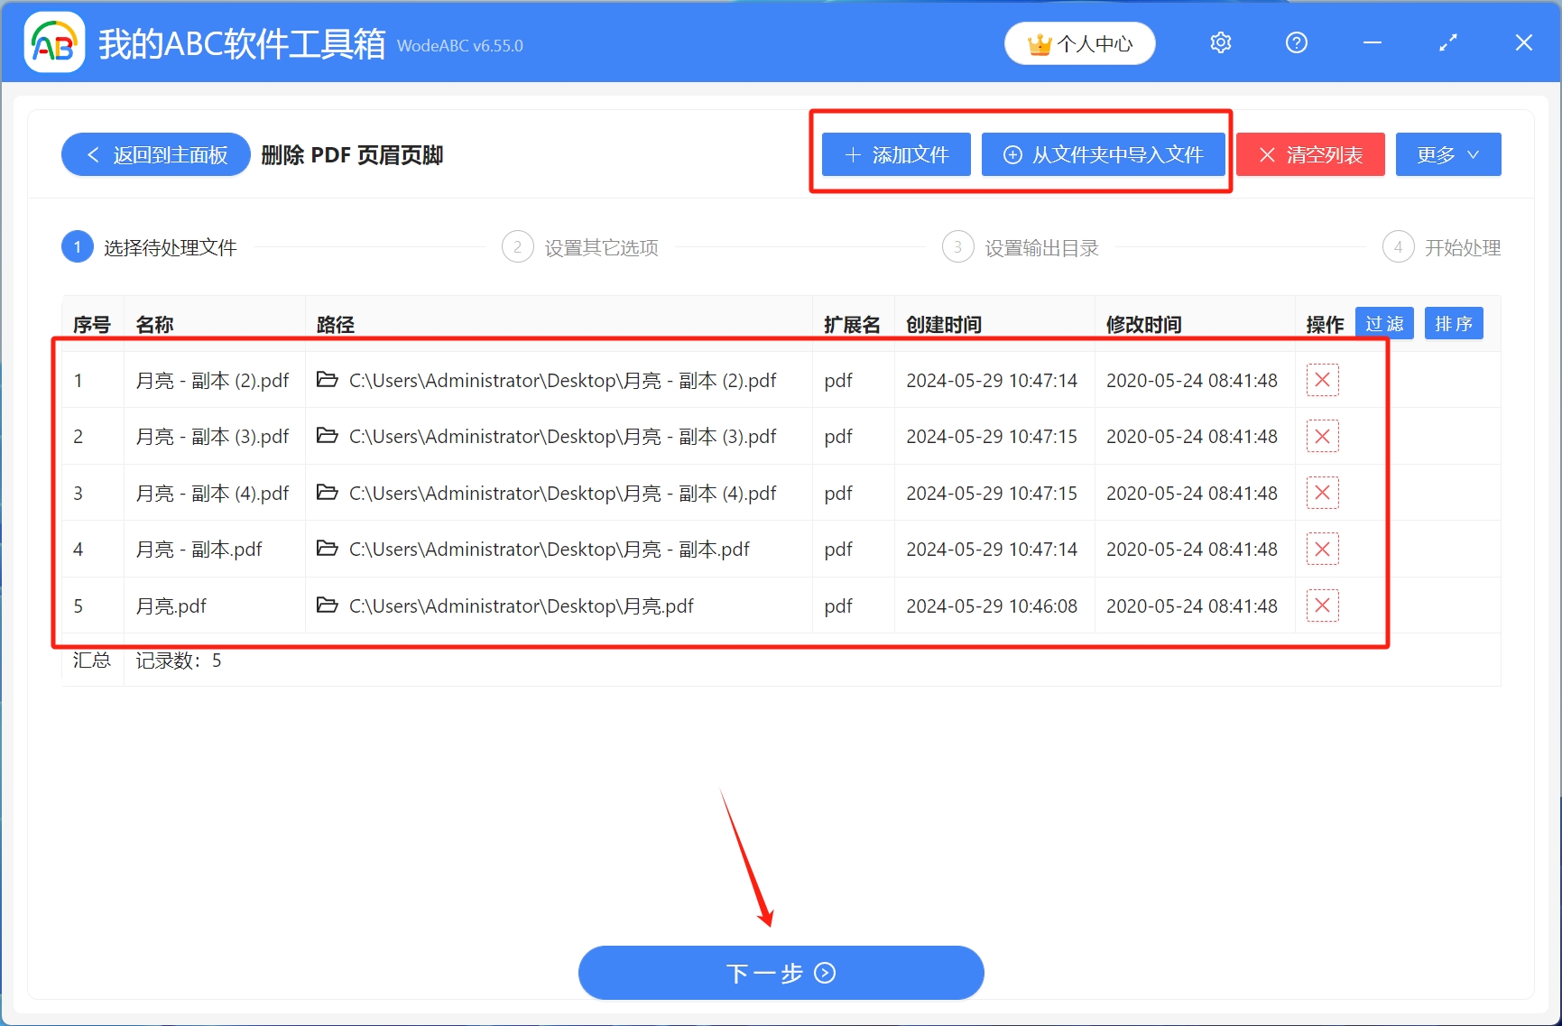The width and height of the screenshot is (1562, 1026).
Task: Toggle the 排序 sort control
Action: pos(1453,323)
